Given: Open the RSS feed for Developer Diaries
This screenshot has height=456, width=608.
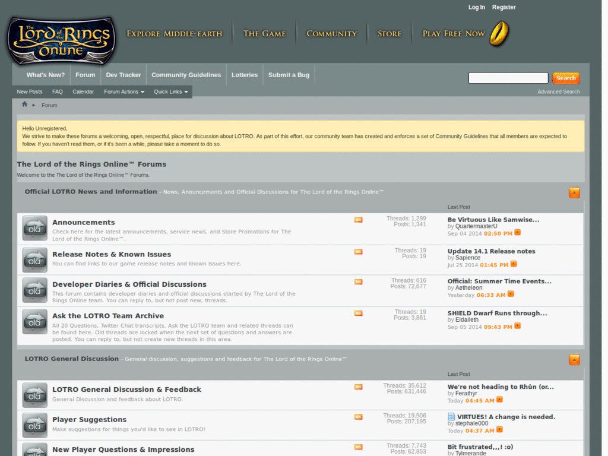Looking at the screenshot, I should 358,282.
